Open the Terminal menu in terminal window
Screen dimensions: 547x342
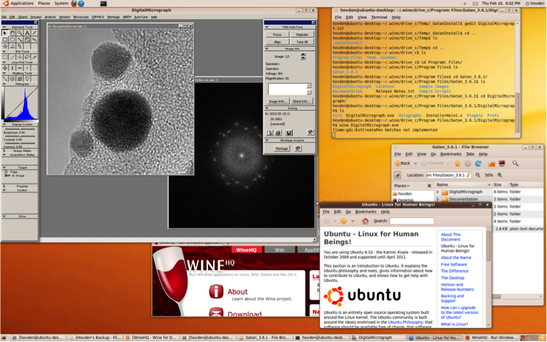[379, 17]
